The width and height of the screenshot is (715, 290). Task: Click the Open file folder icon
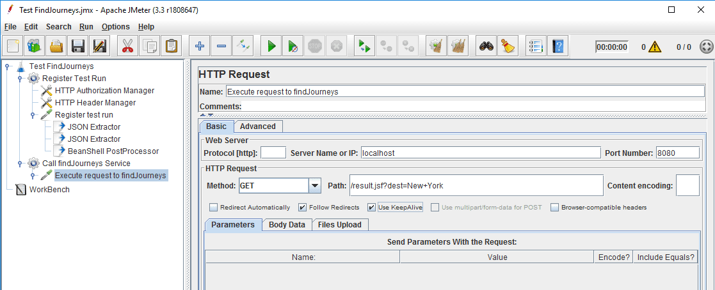coord(56,46)
